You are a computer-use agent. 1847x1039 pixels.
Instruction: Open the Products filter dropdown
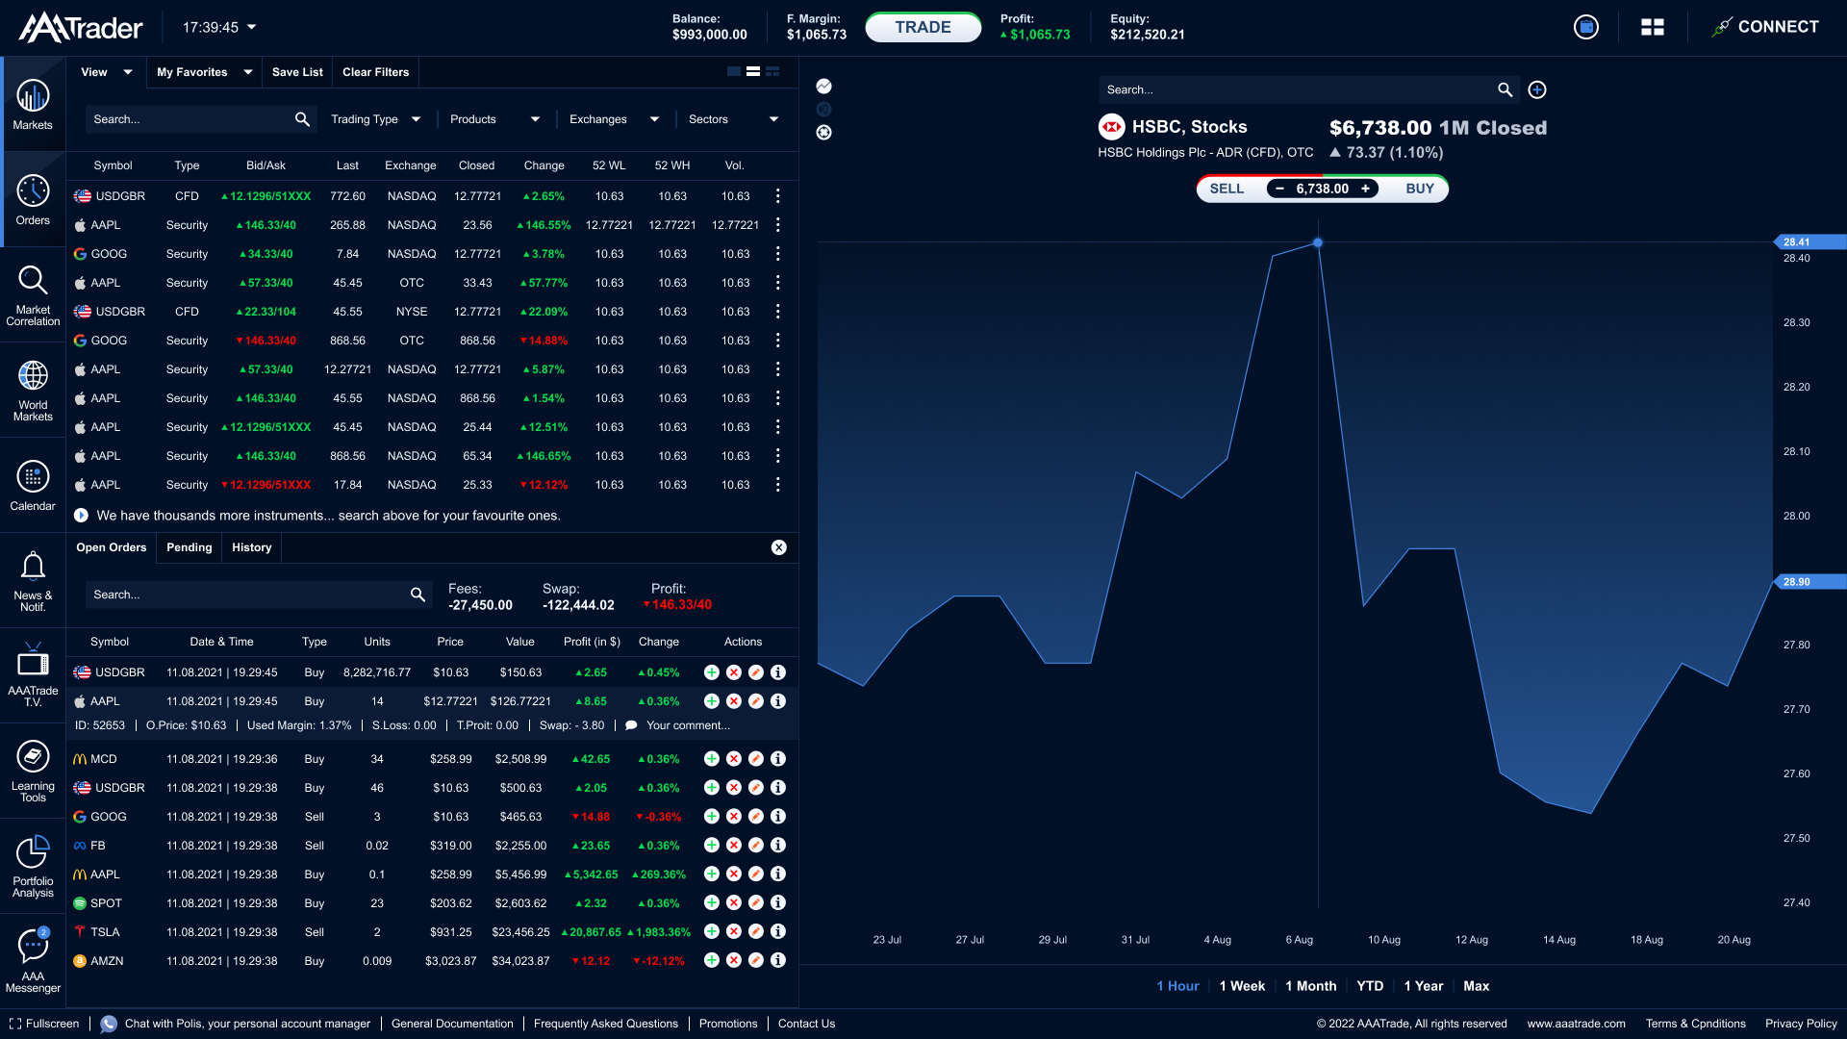(494, 119)
